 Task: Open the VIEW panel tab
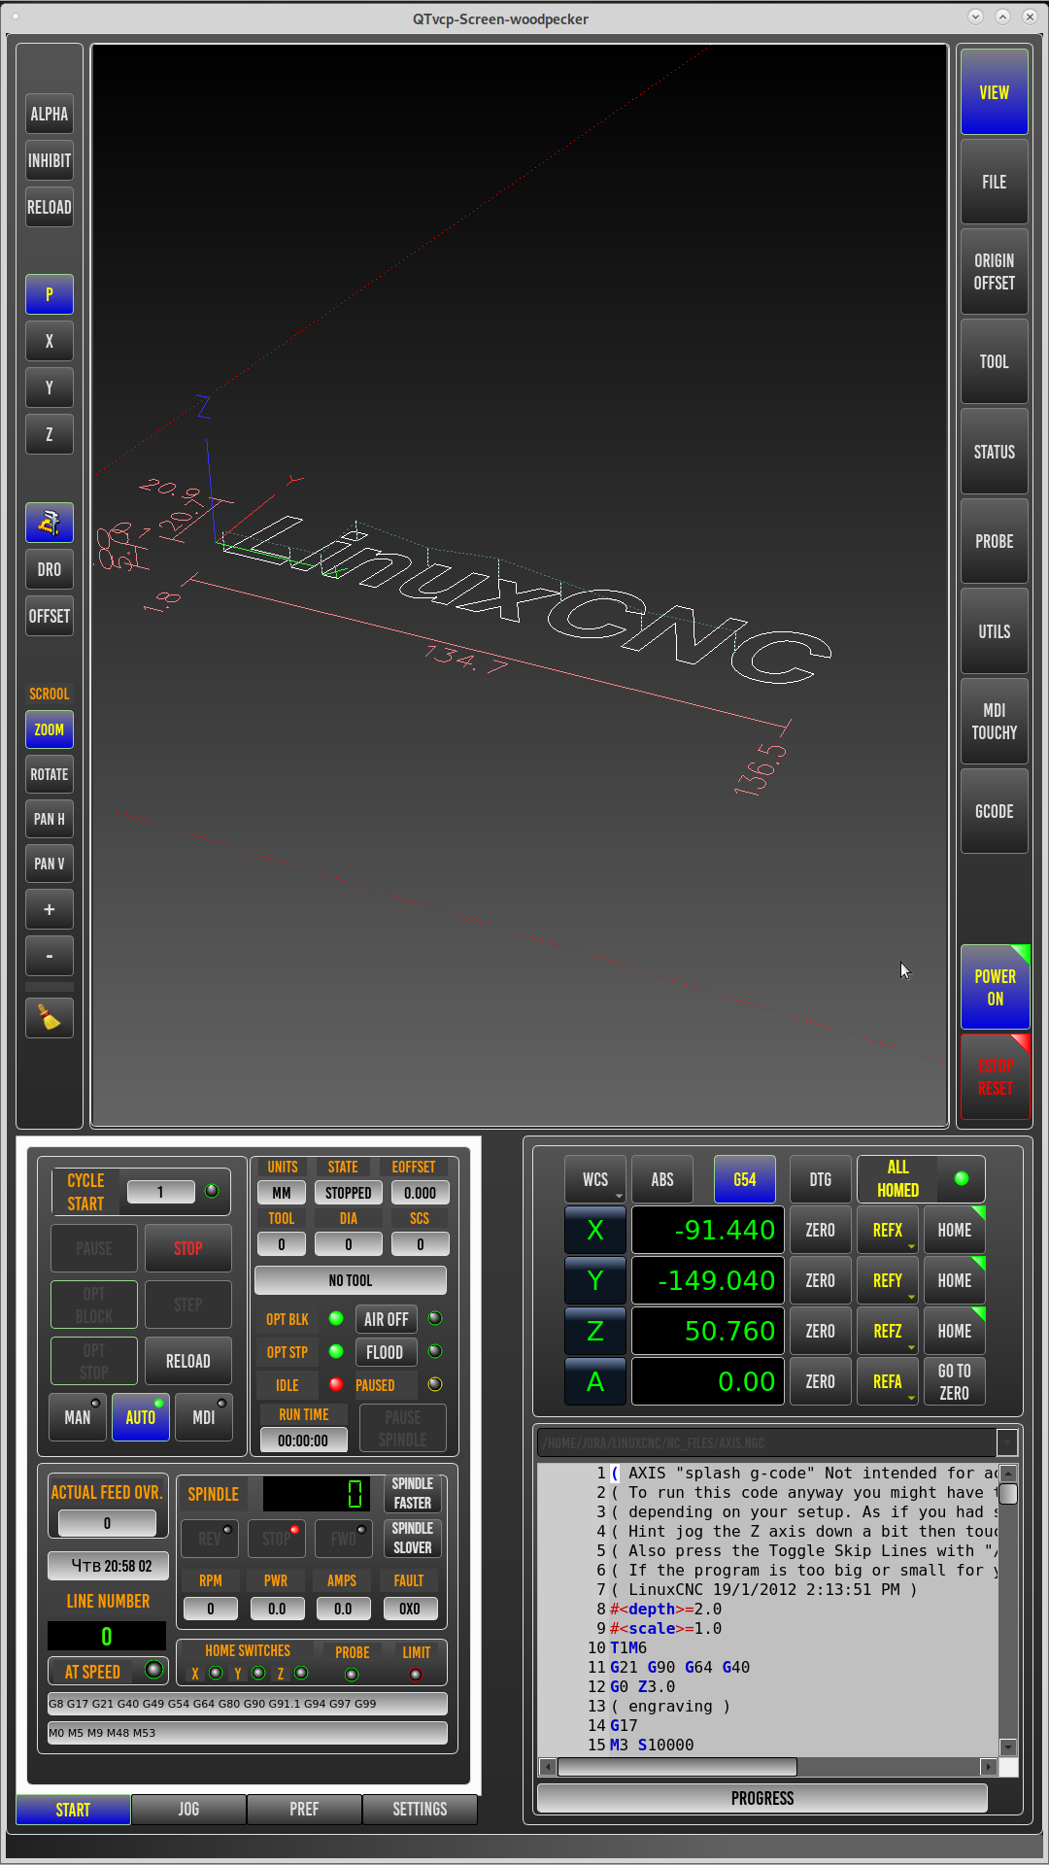point(995,92)
